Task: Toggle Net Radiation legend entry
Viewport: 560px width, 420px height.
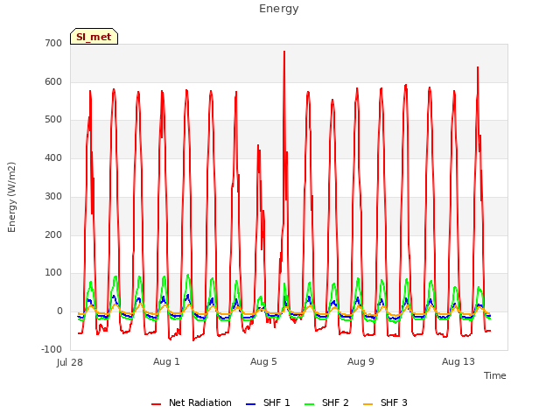Action: point(192,402)
